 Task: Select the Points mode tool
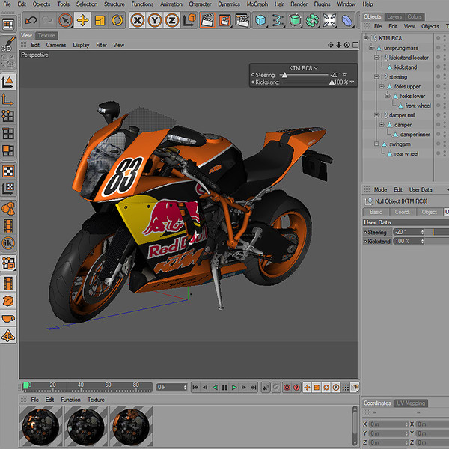[x=8, y=116]
